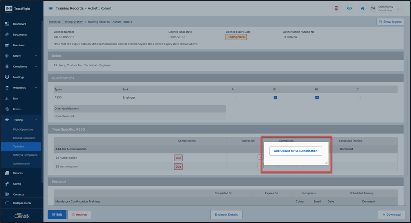Image resolution: width=411 pixels, height=223 pixels.
Task: Tick the A checkbox for A350
Action: pos(234,98)
